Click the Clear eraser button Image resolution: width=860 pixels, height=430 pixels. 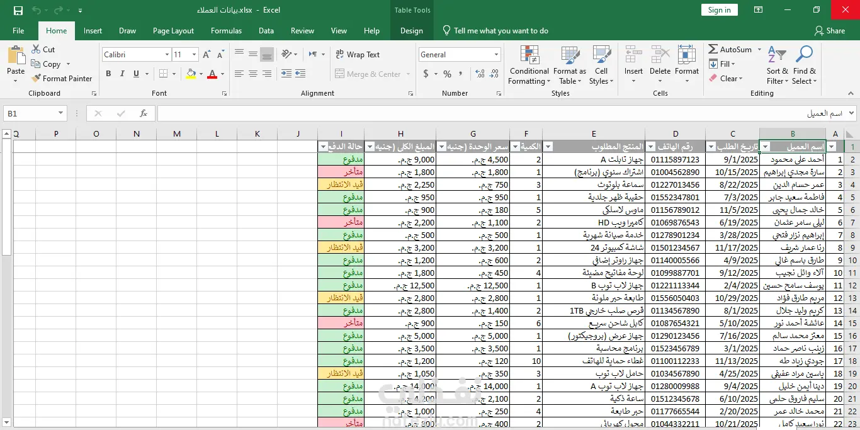726,78
